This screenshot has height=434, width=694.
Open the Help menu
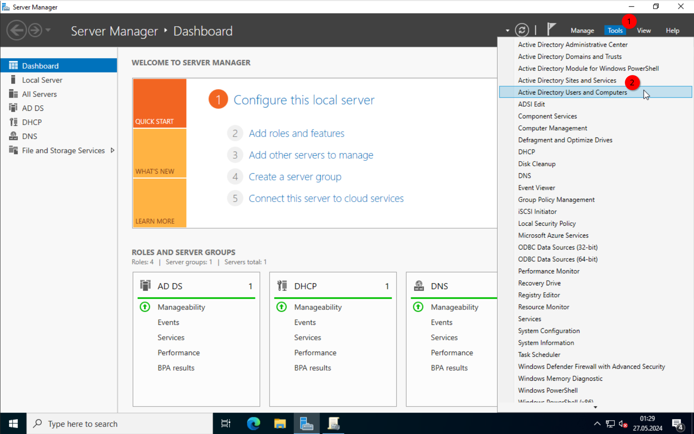click(672, 30)
